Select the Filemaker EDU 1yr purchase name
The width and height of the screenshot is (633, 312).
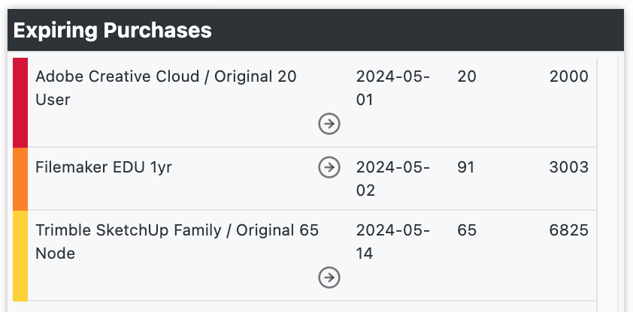coord(103,167)
